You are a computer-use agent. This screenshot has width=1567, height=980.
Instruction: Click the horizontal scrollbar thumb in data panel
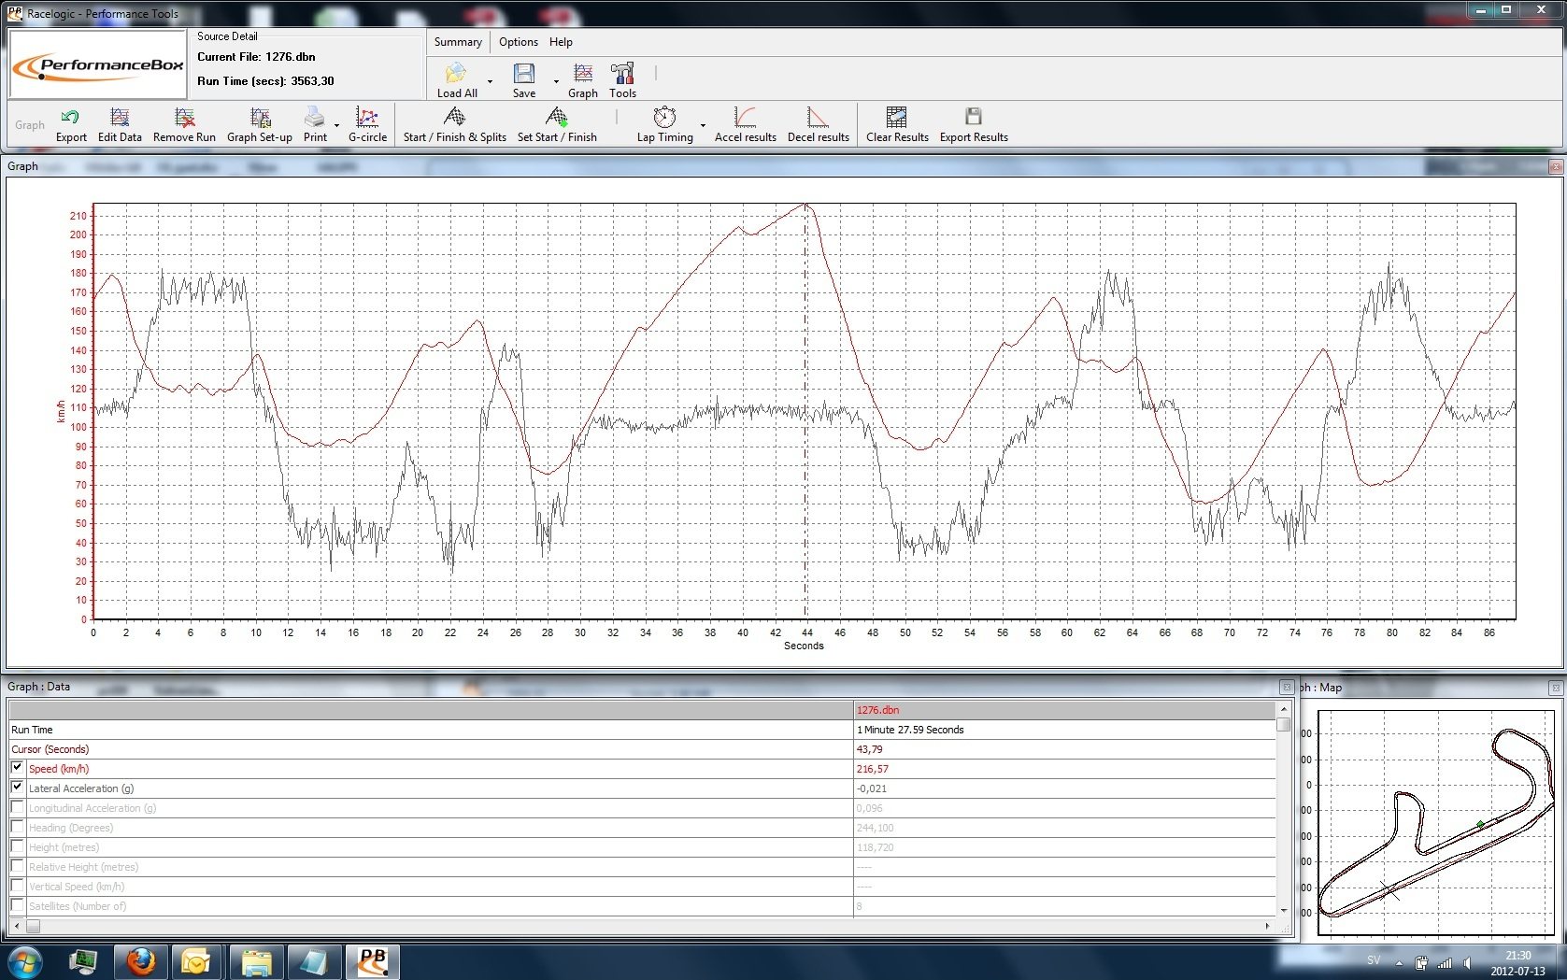tap(33, 926)
